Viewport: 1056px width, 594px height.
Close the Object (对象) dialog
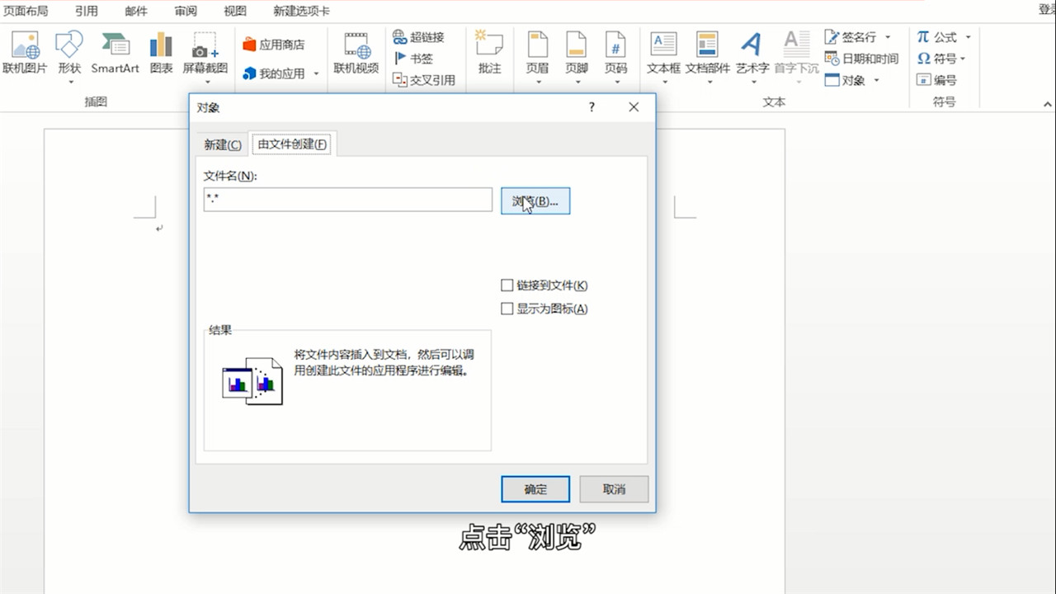634,107
